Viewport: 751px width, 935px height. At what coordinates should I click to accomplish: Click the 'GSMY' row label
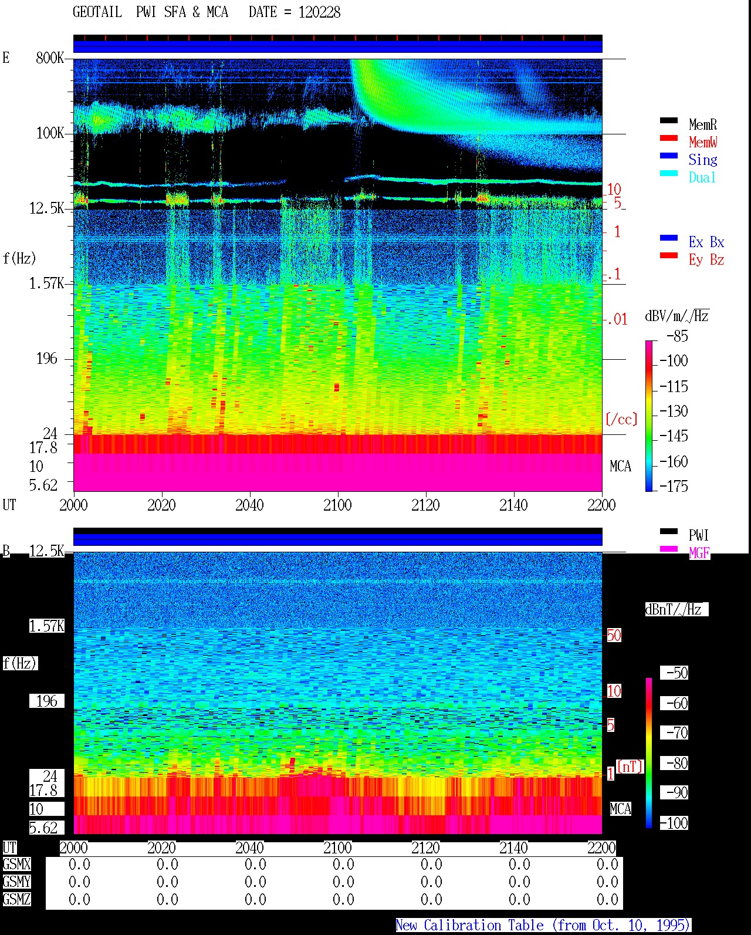[x=17, y=882]
